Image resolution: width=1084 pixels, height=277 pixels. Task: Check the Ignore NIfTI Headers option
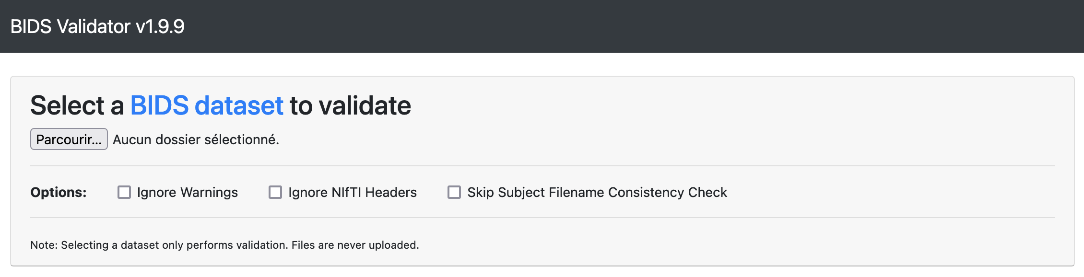pos(275,192)
